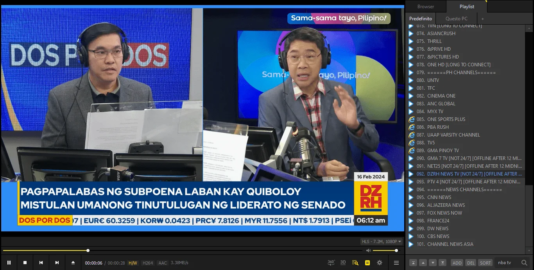The image size is (534, 270).
Task: Select DW NEWS channel entry
Action: point(466,229)
